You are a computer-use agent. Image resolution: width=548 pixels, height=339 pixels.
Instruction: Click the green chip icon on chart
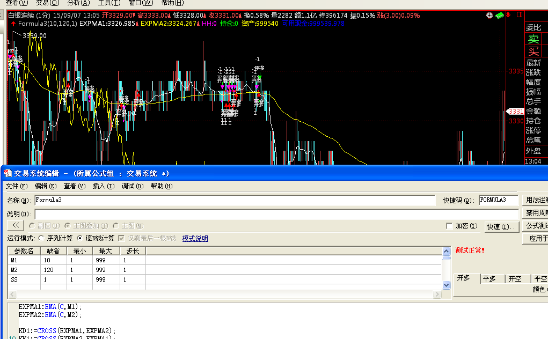tap(499, 15)
